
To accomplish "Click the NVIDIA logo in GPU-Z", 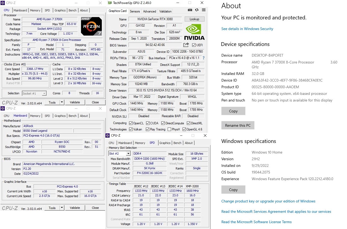I will point(195,32).
